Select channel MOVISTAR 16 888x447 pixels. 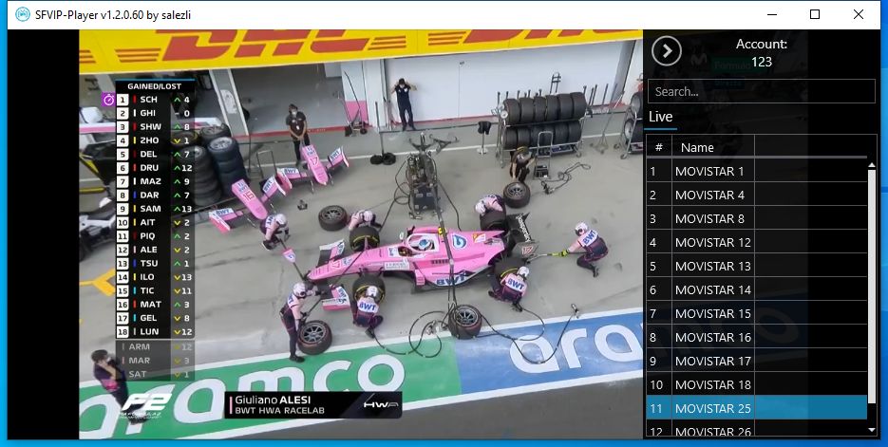[757, 337]
